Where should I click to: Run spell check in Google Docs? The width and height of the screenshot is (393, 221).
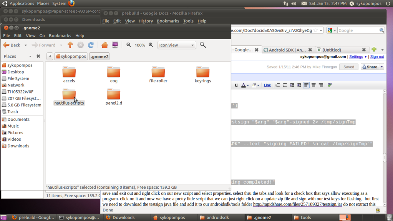[330, 85]
